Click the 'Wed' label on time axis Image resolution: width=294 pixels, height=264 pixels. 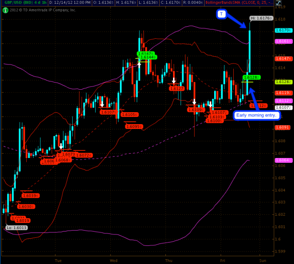coord(113,261)
